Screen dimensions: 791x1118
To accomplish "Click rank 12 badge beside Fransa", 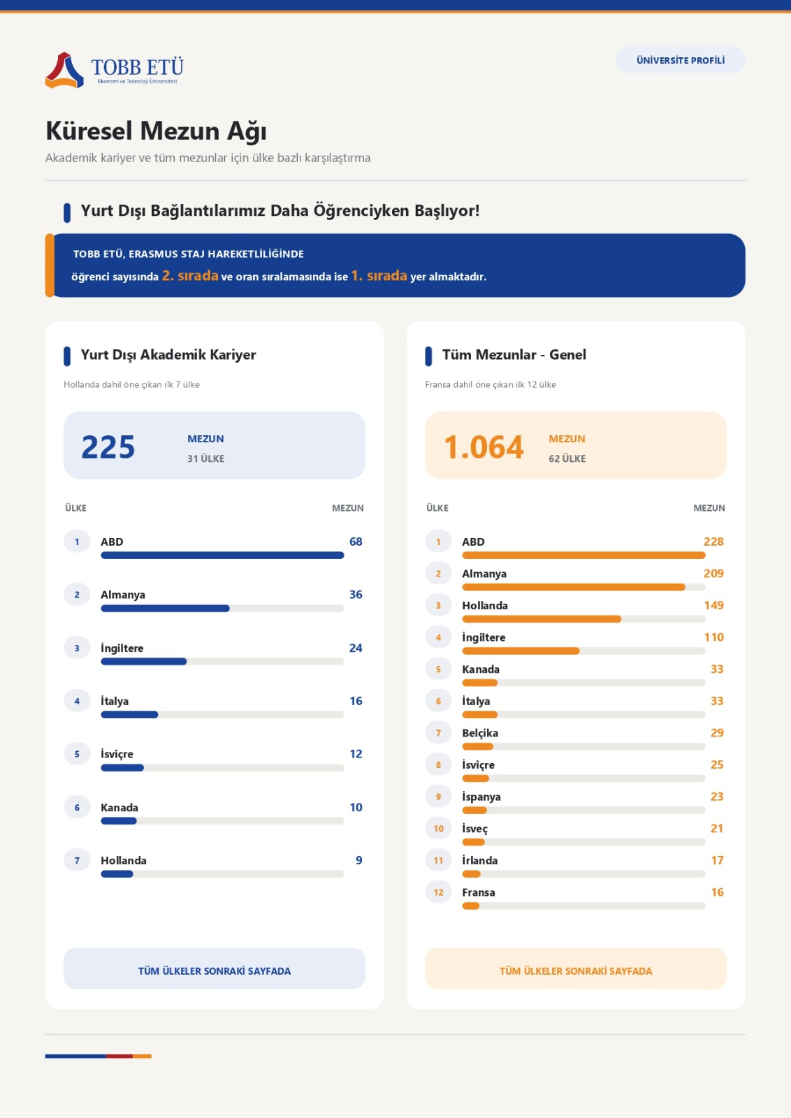I will click(x=438, y=892).
